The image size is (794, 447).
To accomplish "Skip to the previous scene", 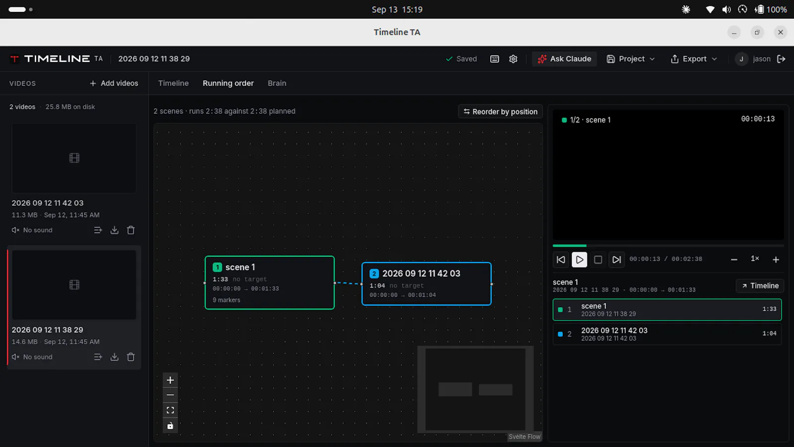I will click(561, 259).
